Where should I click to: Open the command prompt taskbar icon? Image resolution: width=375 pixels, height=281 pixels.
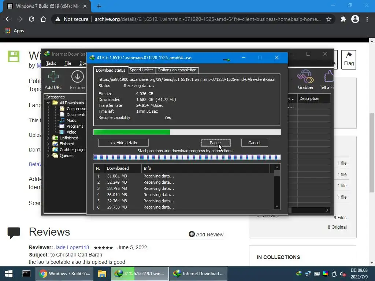26,274
